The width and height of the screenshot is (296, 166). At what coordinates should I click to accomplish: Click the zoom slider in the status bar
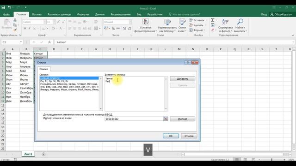pos(271,160)
